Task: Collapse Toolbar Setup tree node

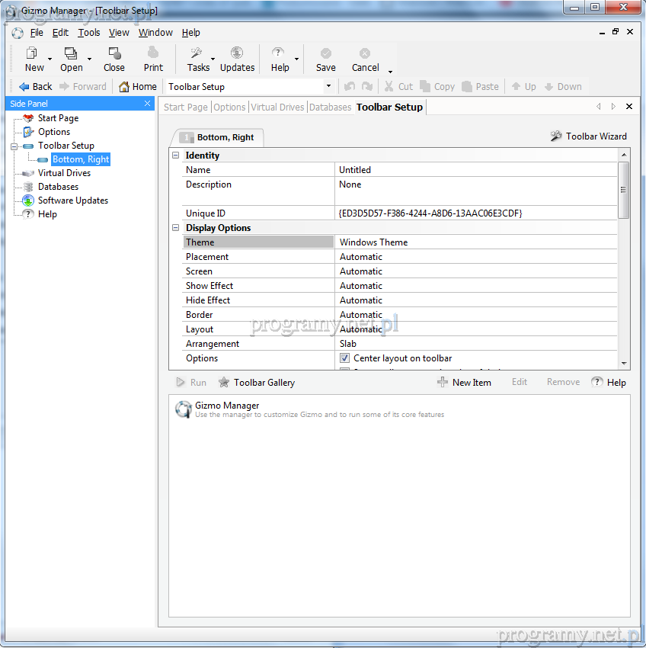Action: click(14, 146)
